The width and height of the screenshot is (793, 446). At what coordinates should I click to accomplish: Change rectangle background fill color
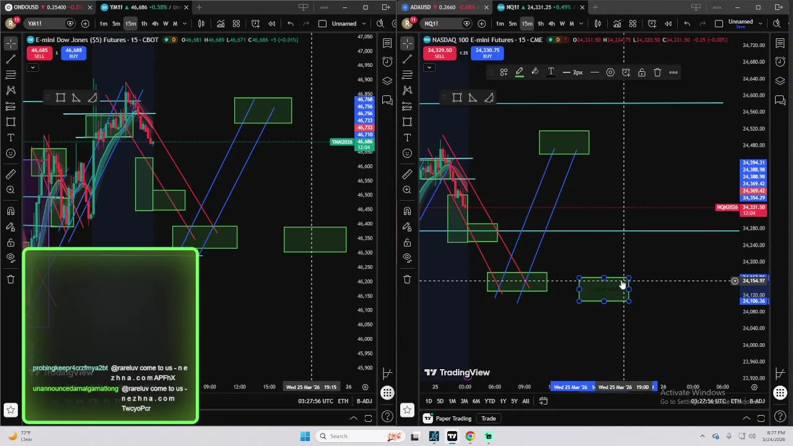click(535, 72)
